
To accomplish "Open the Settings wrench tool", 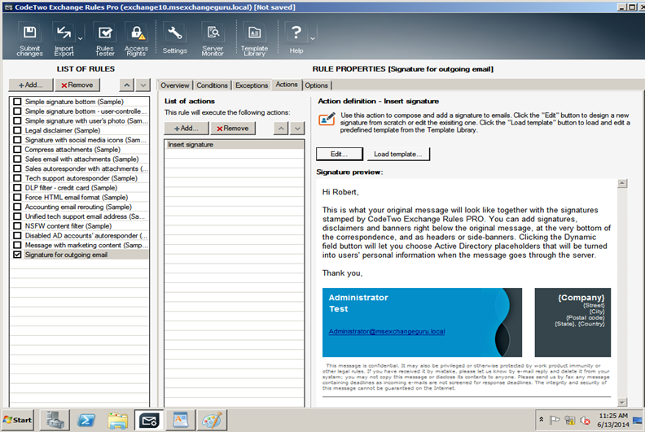I will pos(175,38).
